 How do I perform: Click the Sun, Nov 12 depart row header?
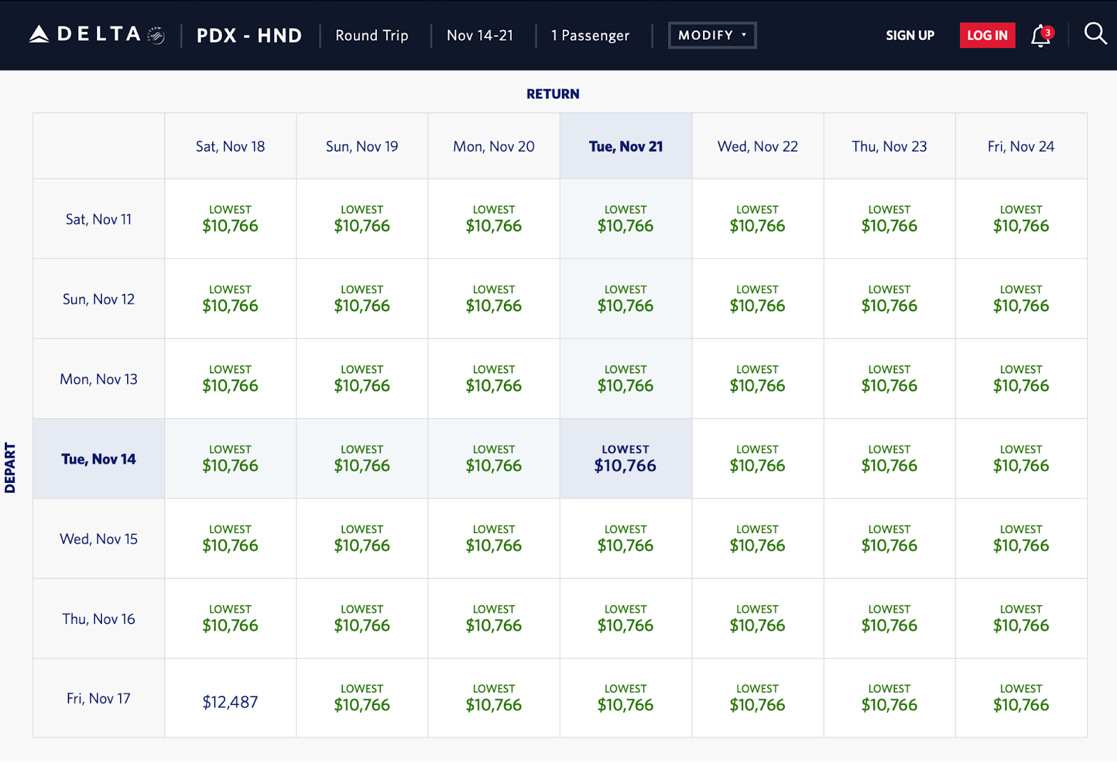coord(98,299)
